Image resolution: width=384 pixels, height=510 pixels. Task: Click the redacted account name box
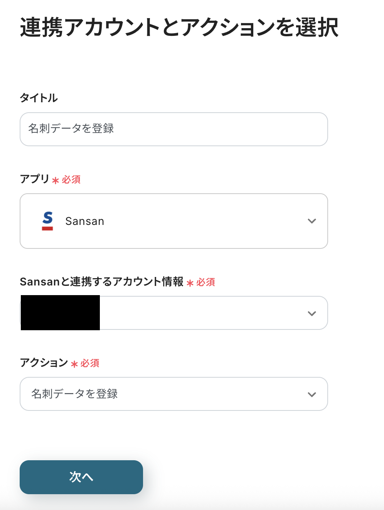coord(60,313)
